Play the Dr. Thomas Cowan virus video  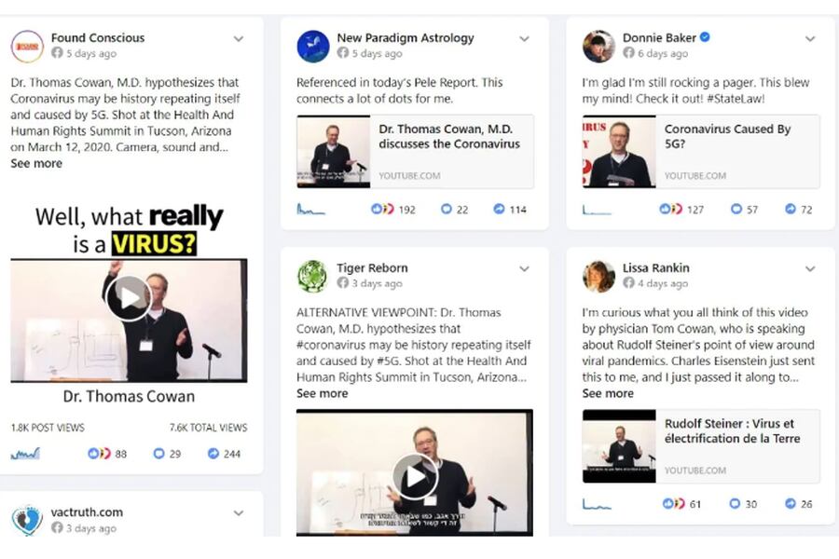pos(129,298)
